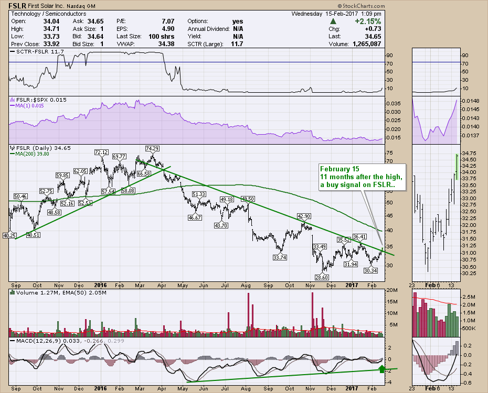The width and height of the screenshot is (488, 393).
Task: Click the VWAP 34.38 value
Action: coord(166,44)
